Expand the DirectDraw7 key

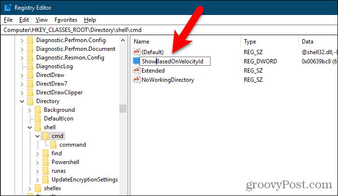22,84
